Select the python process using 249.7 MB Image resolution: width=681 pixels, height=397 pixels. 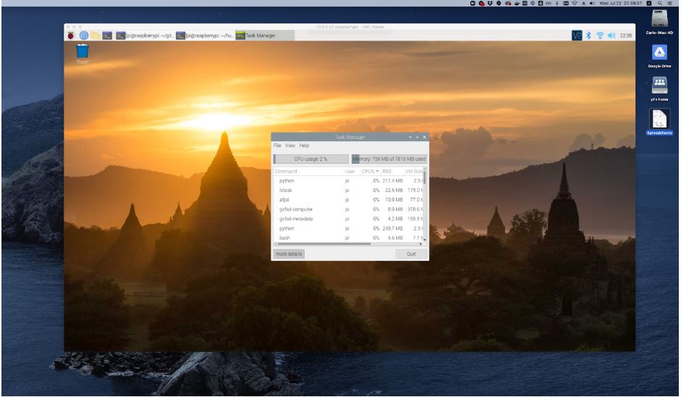pos(348,229)
